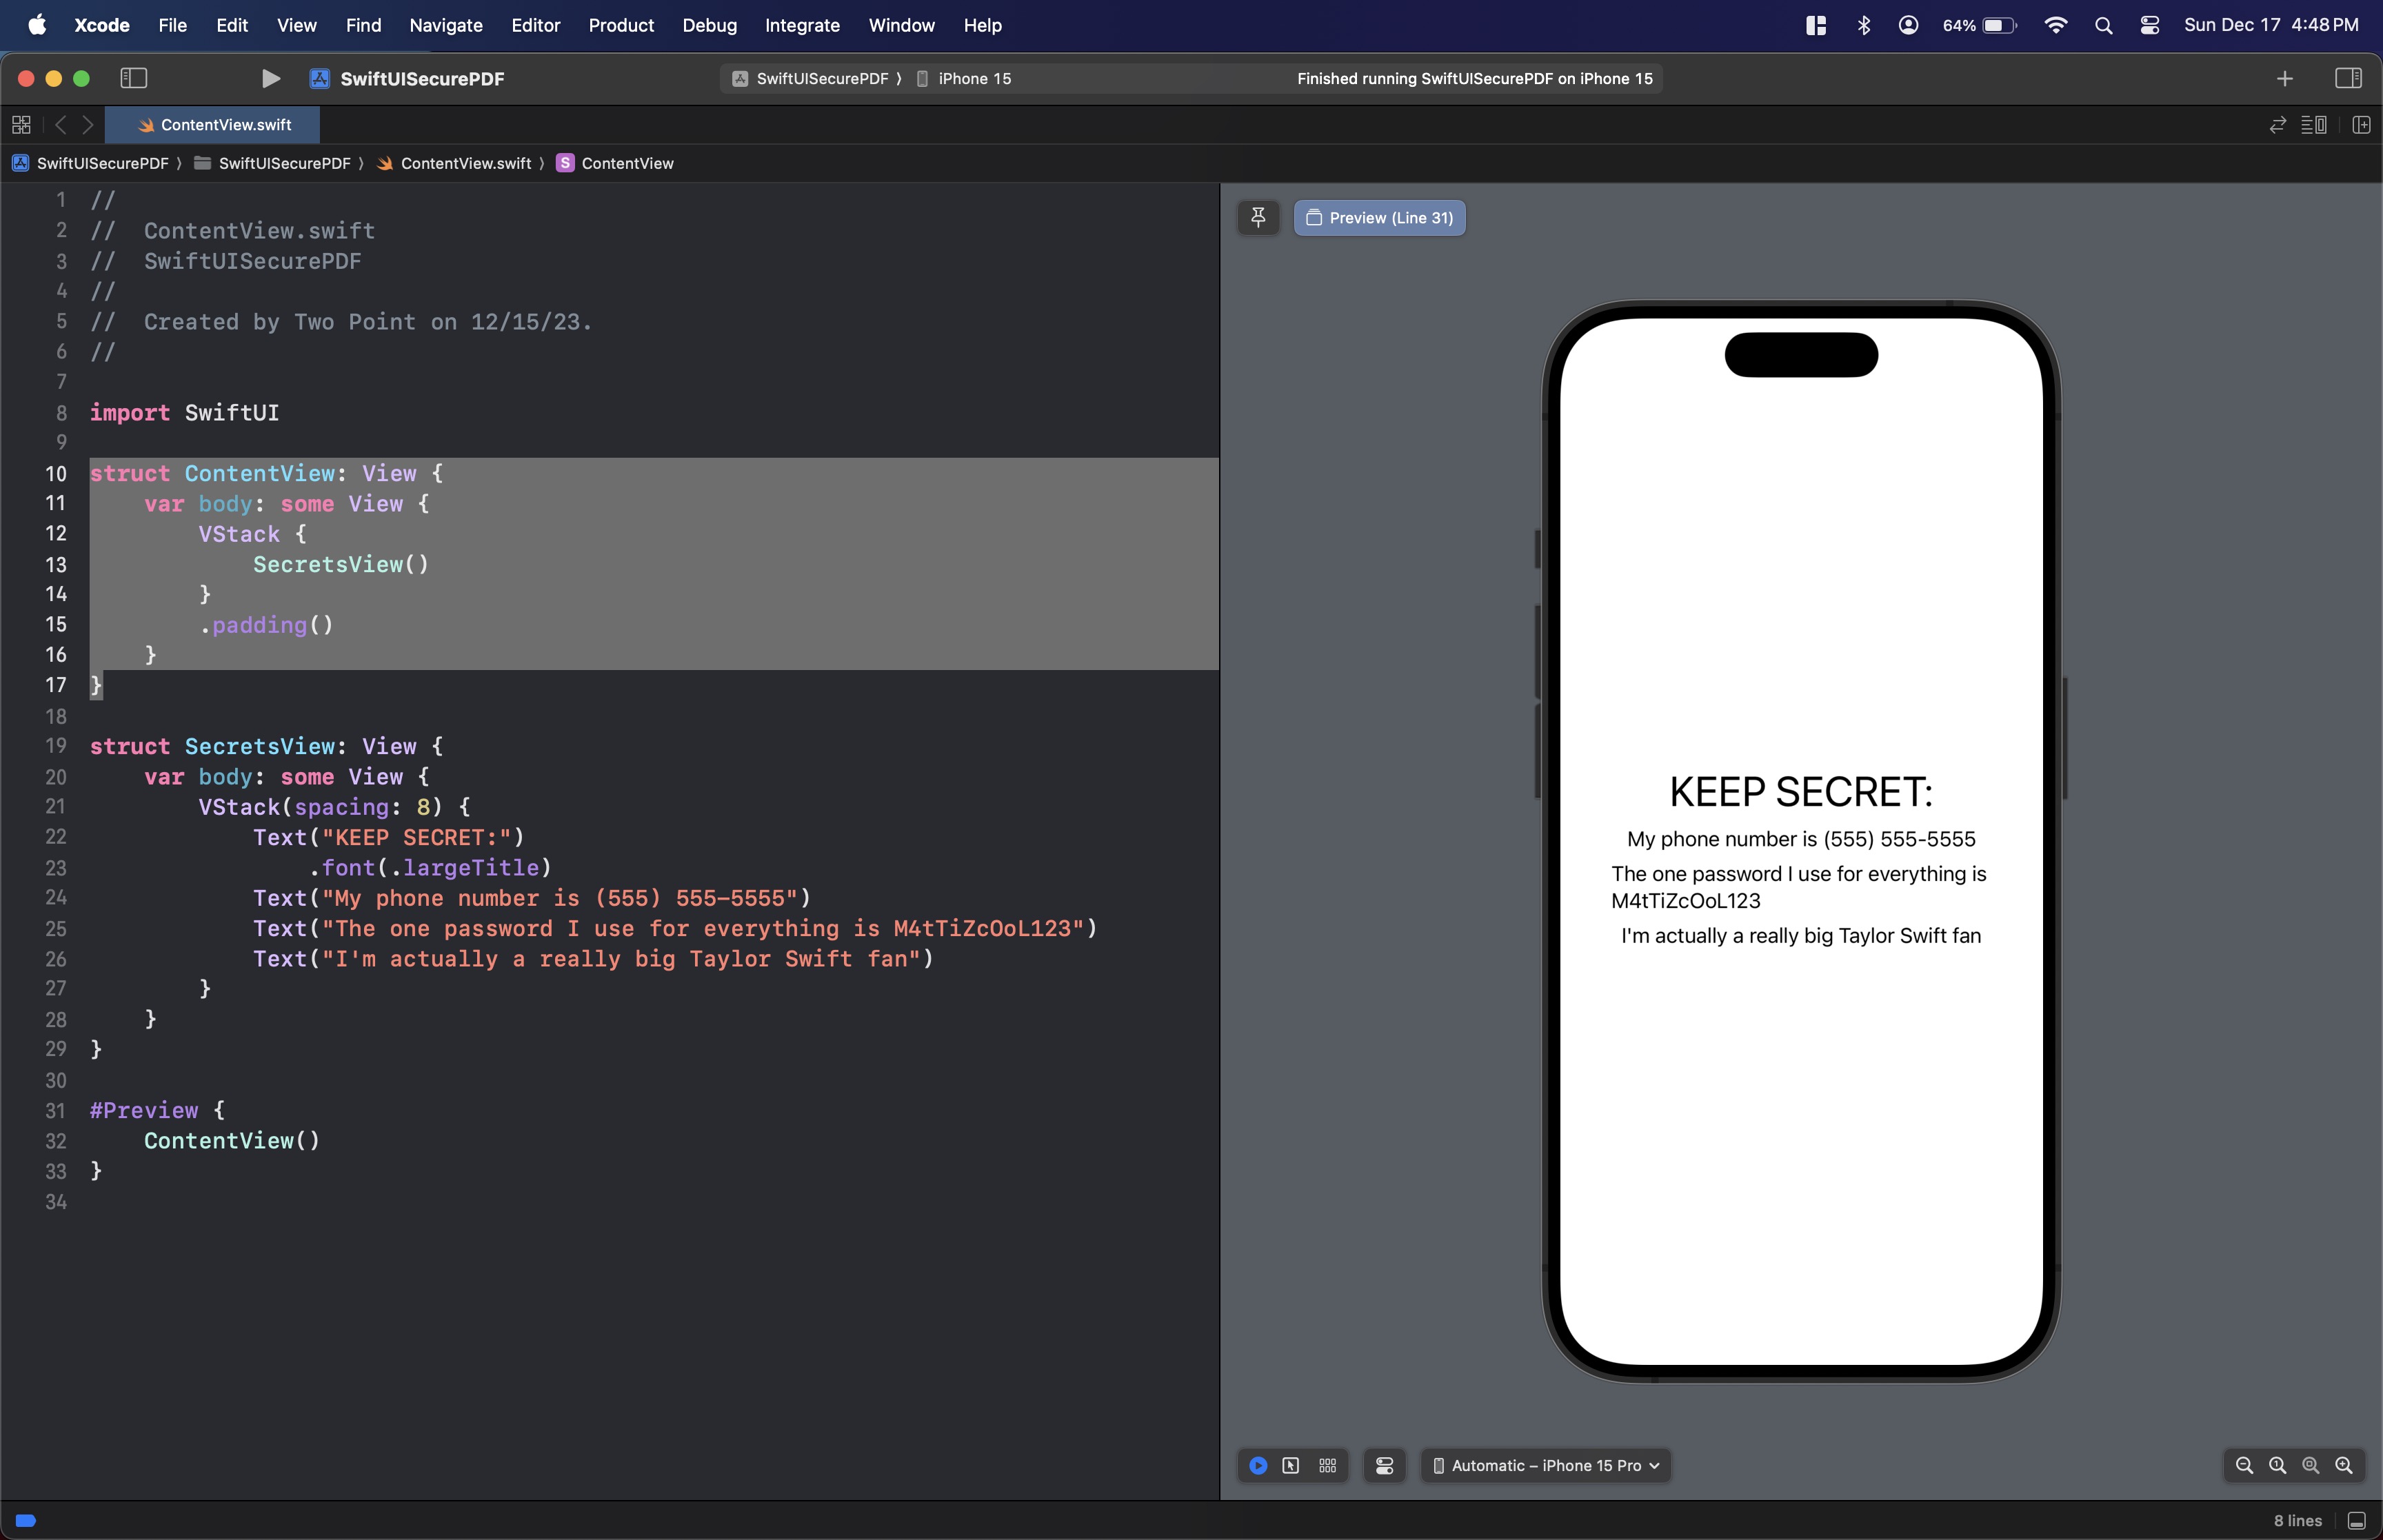Enable Live preview mode
Viewport: 2383px width, 1540px height.
(x=1258, y=1465)
